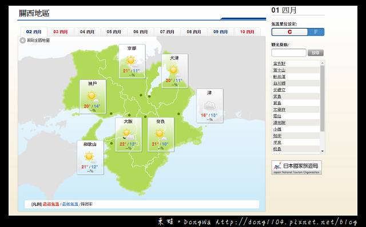Viewport: 366px width, 227px height.
Task: Click Wakayama (和歌山) sun icon
Action: pos(90,157)
